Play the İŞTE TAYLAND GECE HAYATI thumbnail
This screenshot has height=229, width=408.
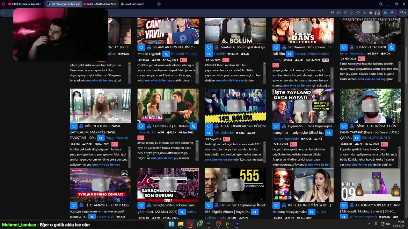(303, 106)
